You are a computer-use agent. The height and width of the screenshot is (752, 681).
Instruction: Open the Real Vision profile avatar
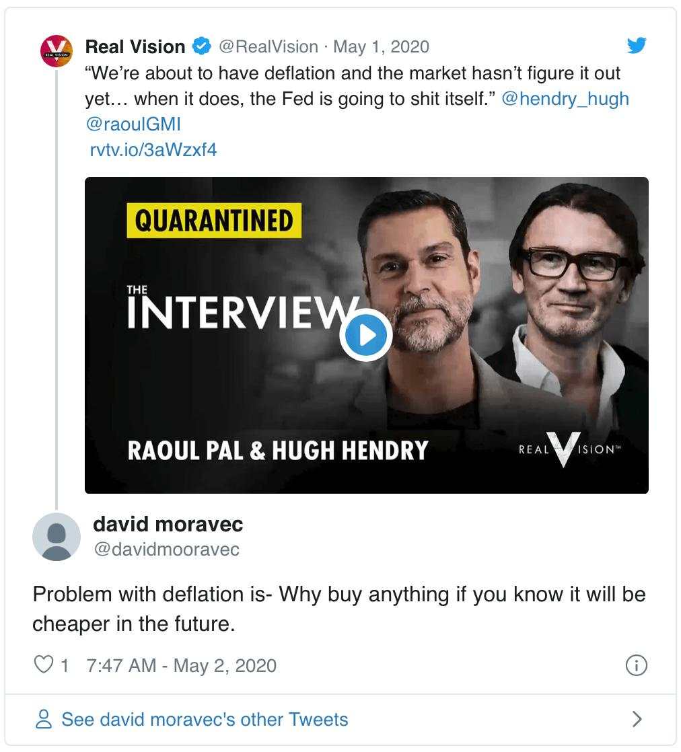57,51
